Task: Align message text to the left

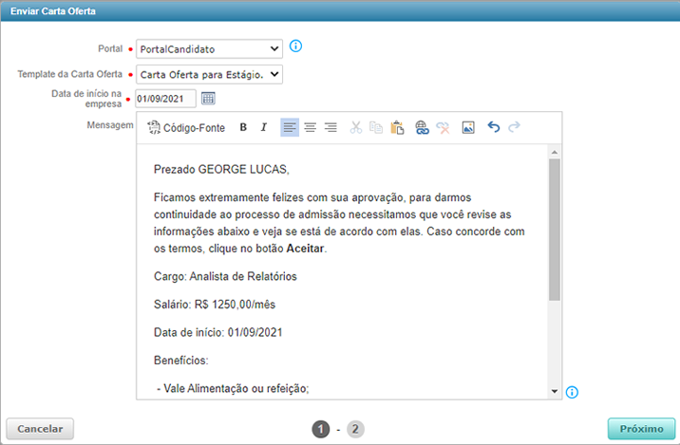Action: point(290,127)
